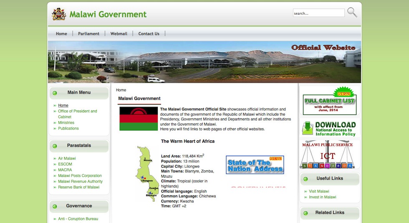Click the green download arrow icon
This screenshot has height=223, width=409.
pos(308,128)
